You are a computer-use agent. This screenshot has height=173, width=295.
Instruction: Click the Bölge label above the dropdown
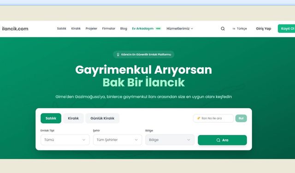pos(149,131)
